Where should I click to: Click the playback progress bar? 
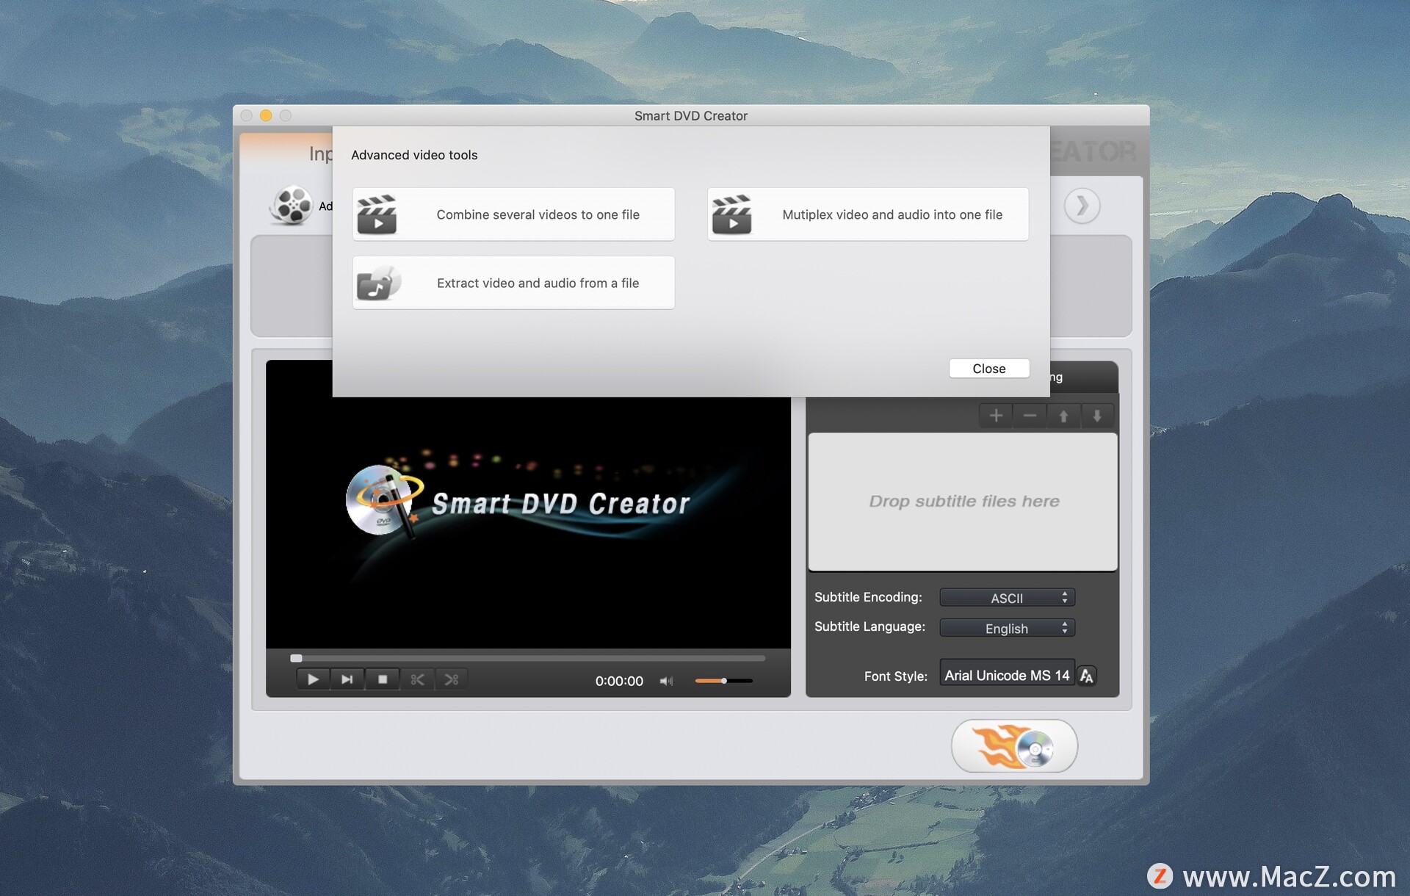(528, 658)
